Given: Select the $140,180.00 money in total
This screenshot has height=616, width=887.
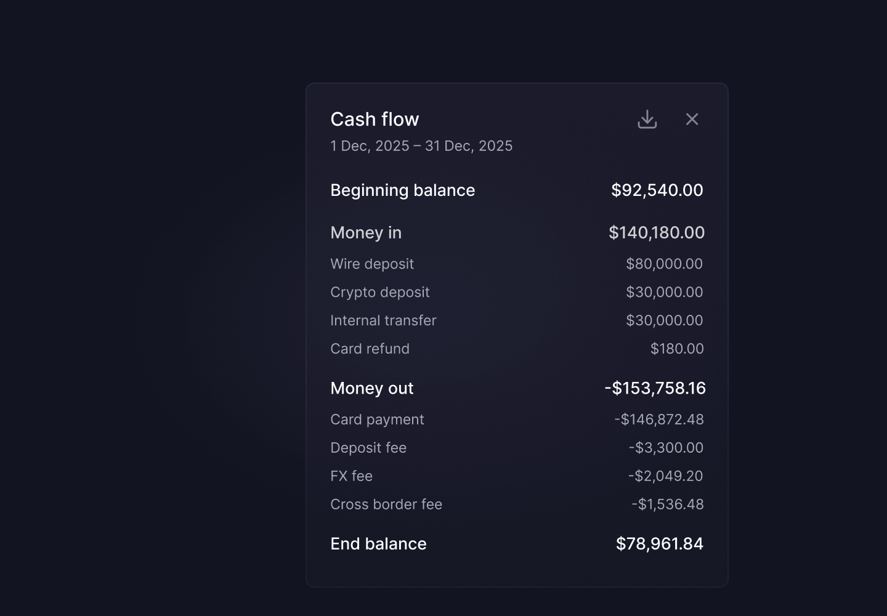Looking at the screenshot, I should (657, 233).
